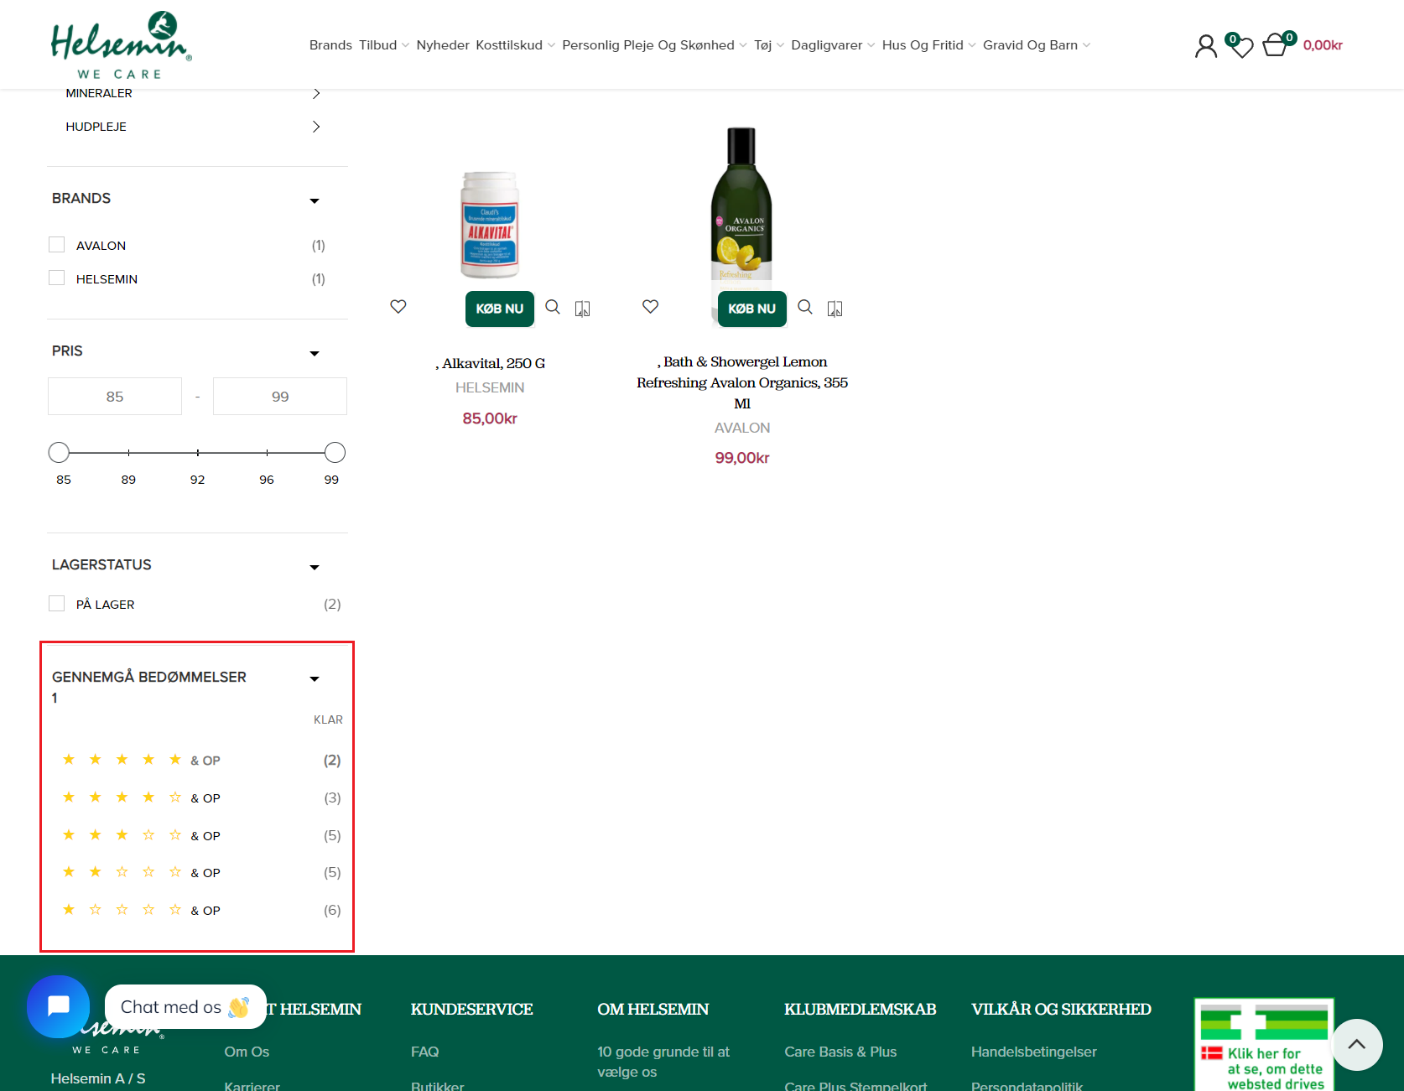Click the minimum price slider handle

[x=59, y=453]
